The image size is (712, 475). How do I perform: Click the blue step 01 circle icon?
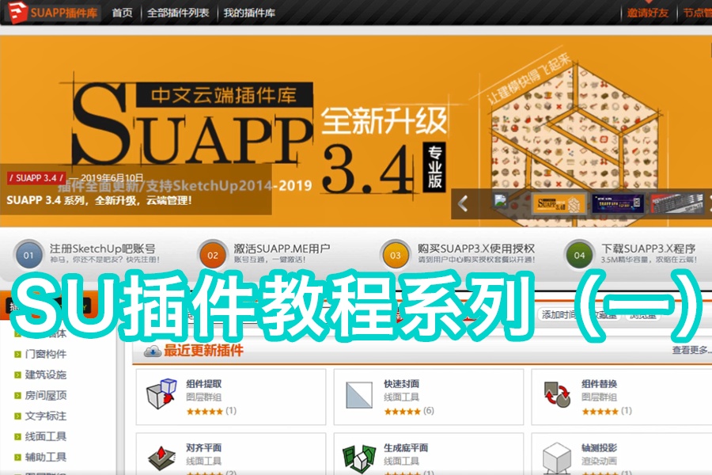pyautogui.click(x=28, y=255)
